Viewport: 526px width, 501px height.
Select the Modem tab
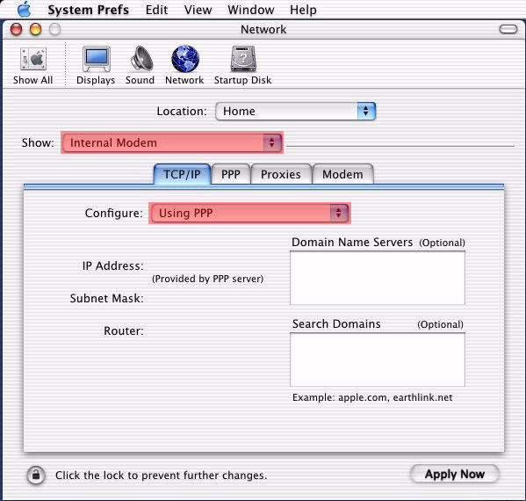pos(342,174)
